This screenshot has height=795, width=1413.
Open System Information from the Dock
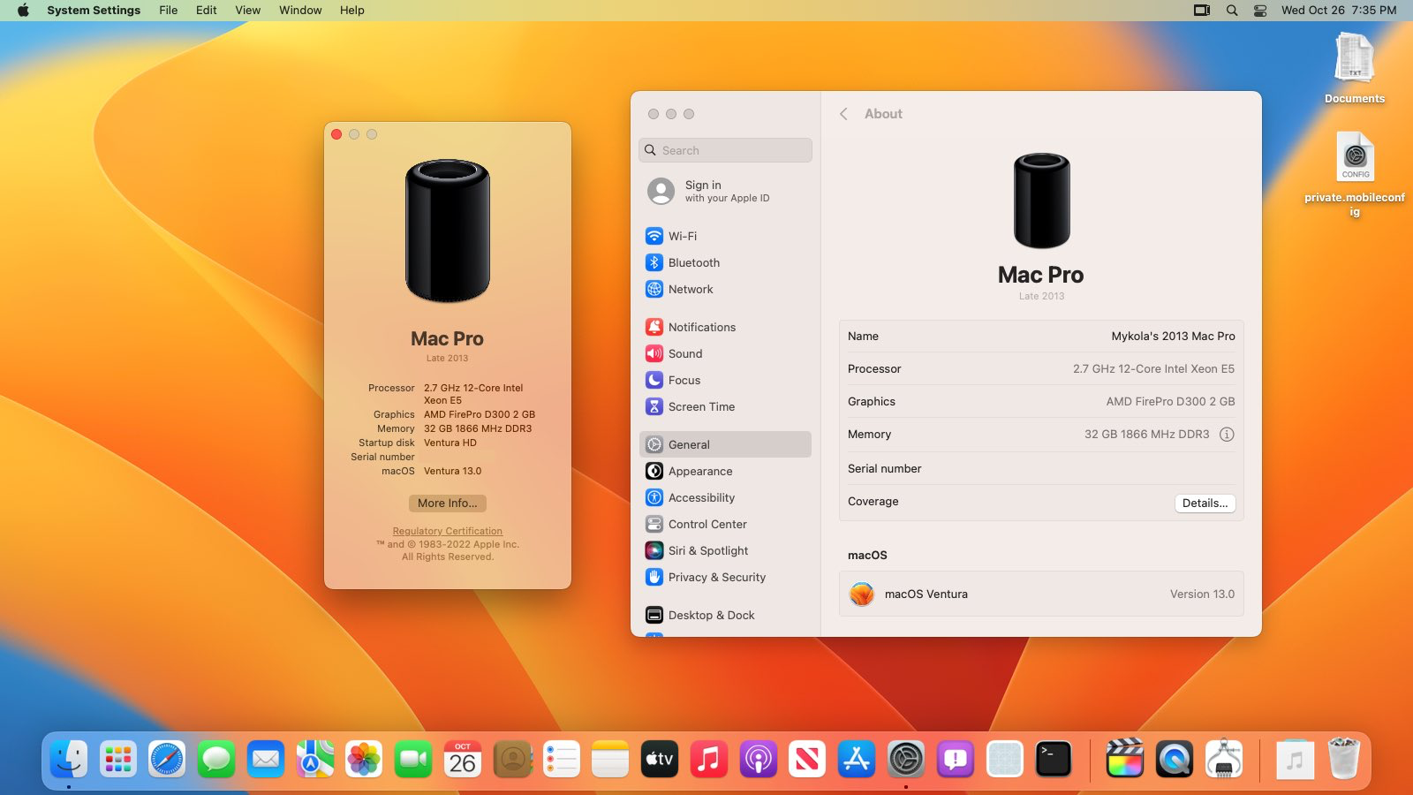1224,759
